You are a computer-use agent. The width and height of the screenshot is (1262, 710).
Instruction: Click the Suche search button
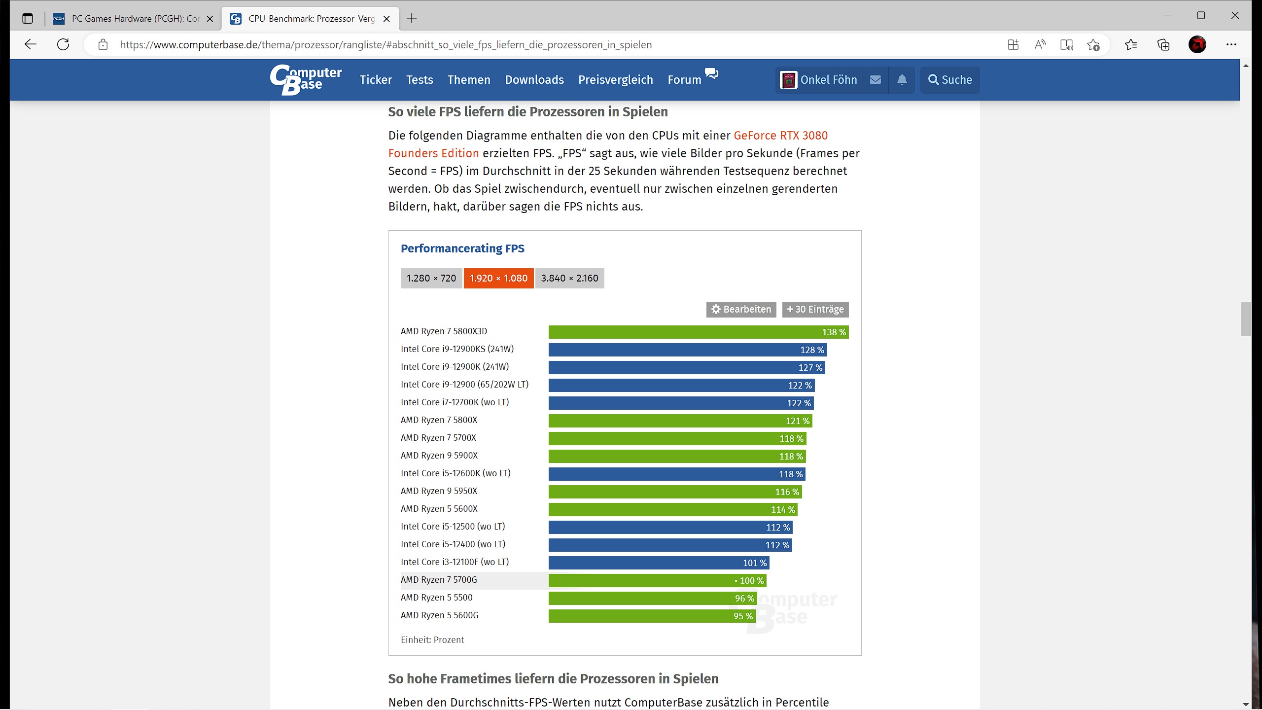tap(950, 80)
